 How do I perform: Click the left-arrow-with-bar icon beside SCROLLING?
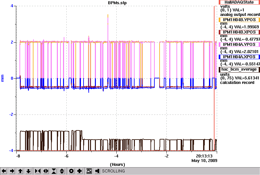(97, 171)
